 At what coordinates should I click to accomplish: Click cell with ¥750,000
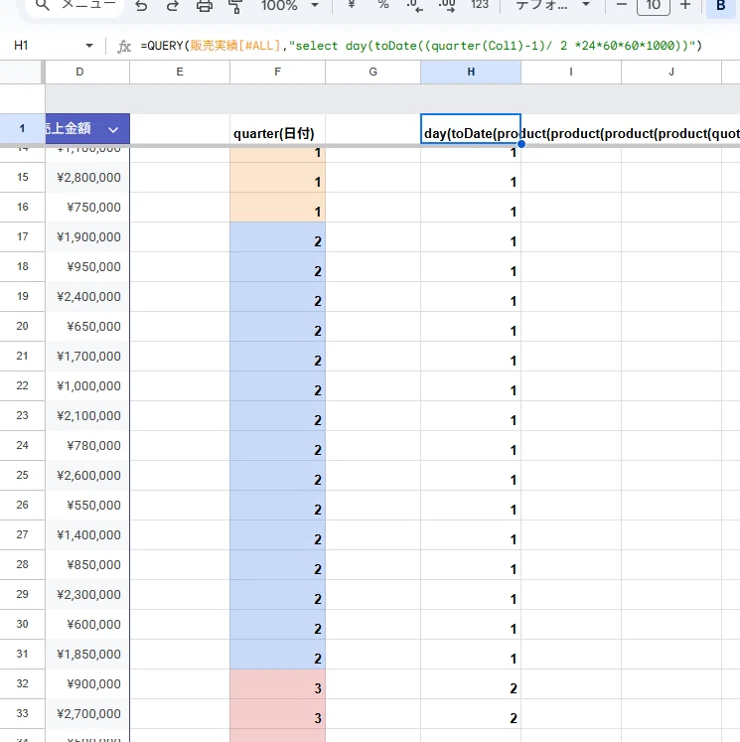(87, 208)
